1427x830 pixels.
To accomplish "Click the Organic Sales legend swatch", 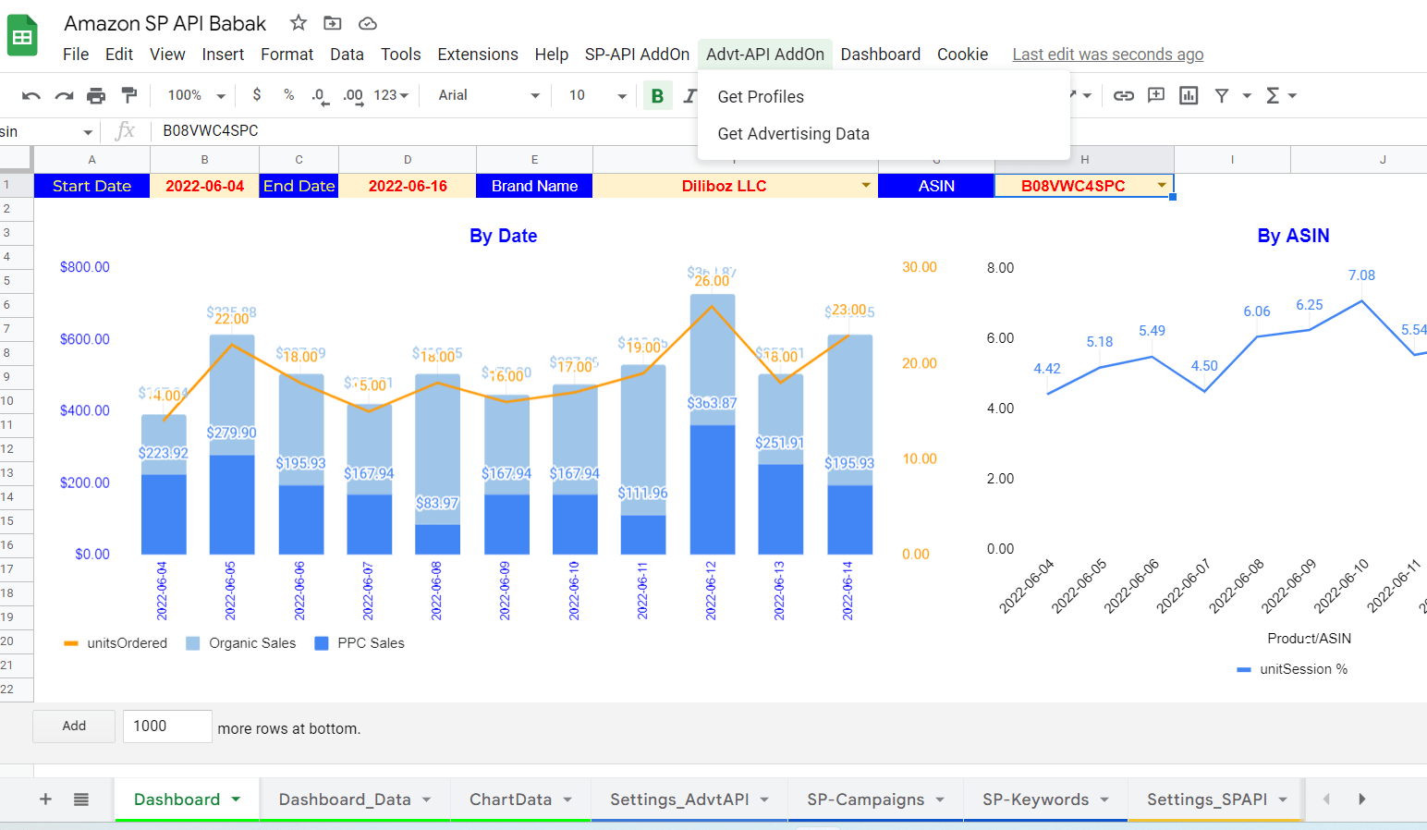I will tap(192, 643).
